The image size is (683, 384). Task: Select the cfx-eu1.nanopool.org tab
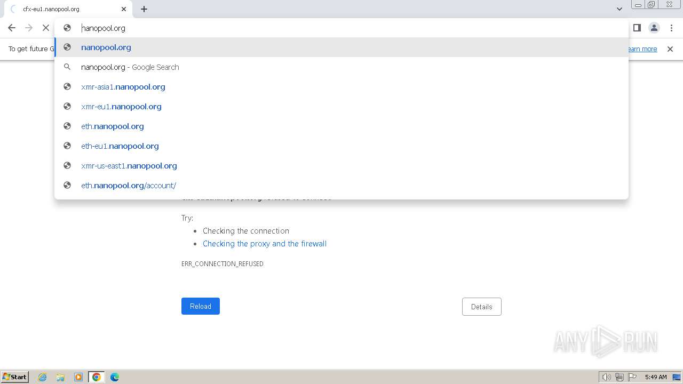[68, 9]
